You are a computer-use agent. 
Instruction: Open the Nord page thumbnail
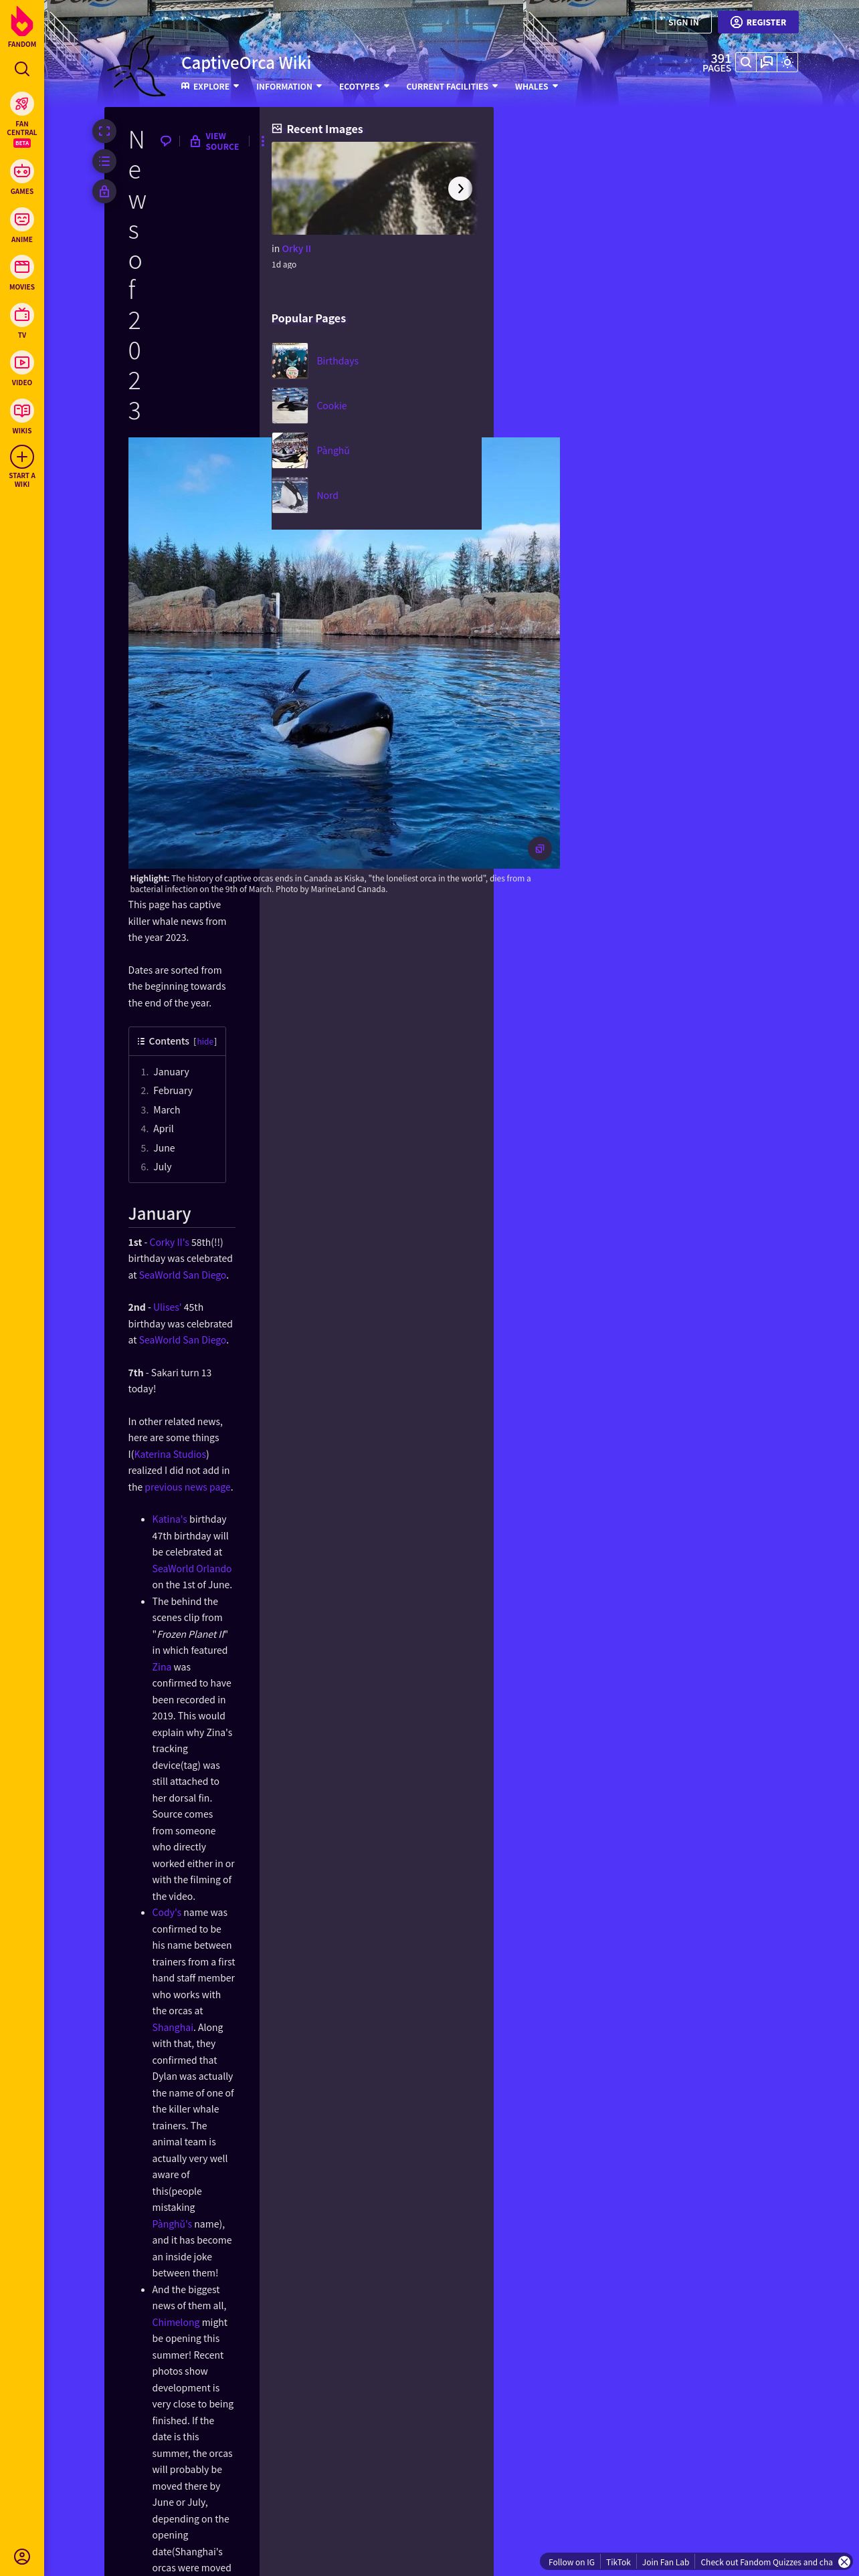pos(290,496)
